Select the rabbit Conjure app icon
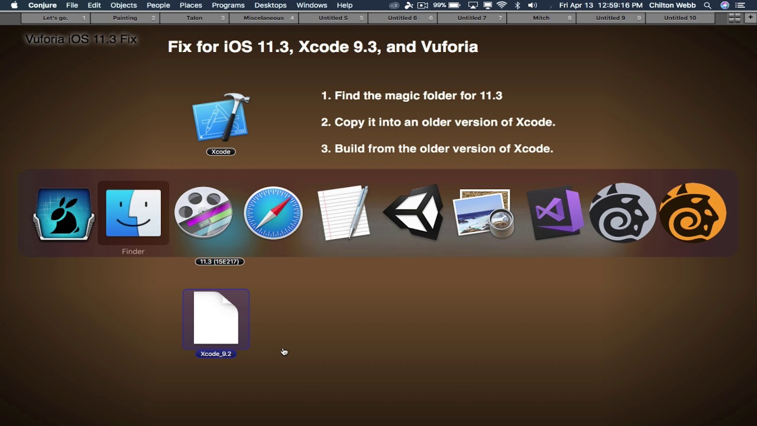 [63, 214]
